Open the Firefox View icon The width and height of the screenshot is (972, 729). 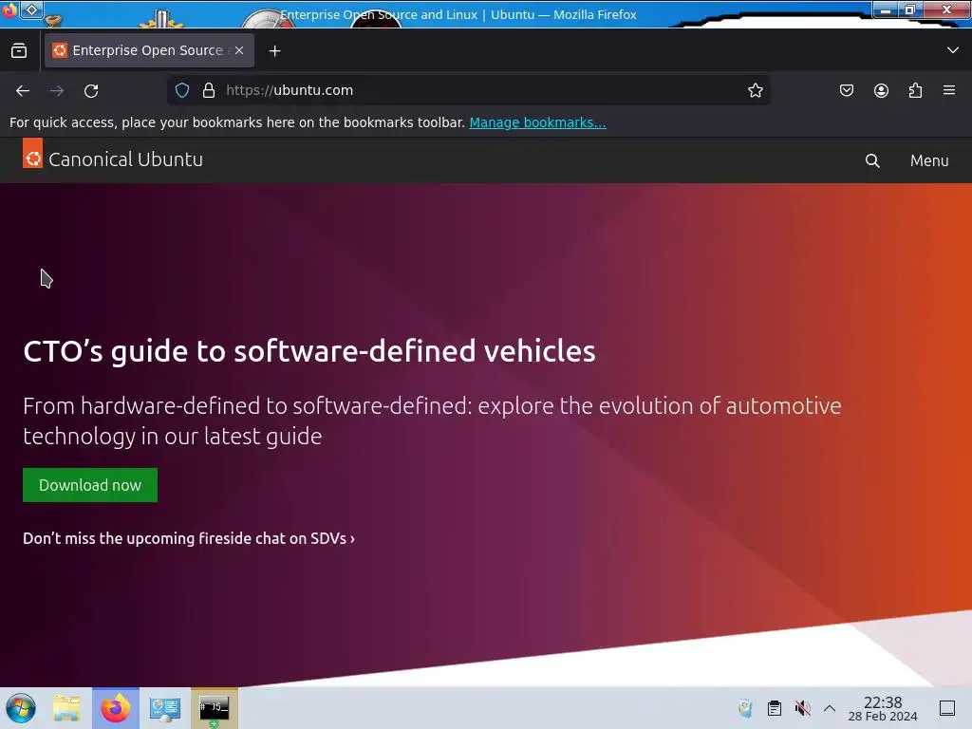pos(19,51)
